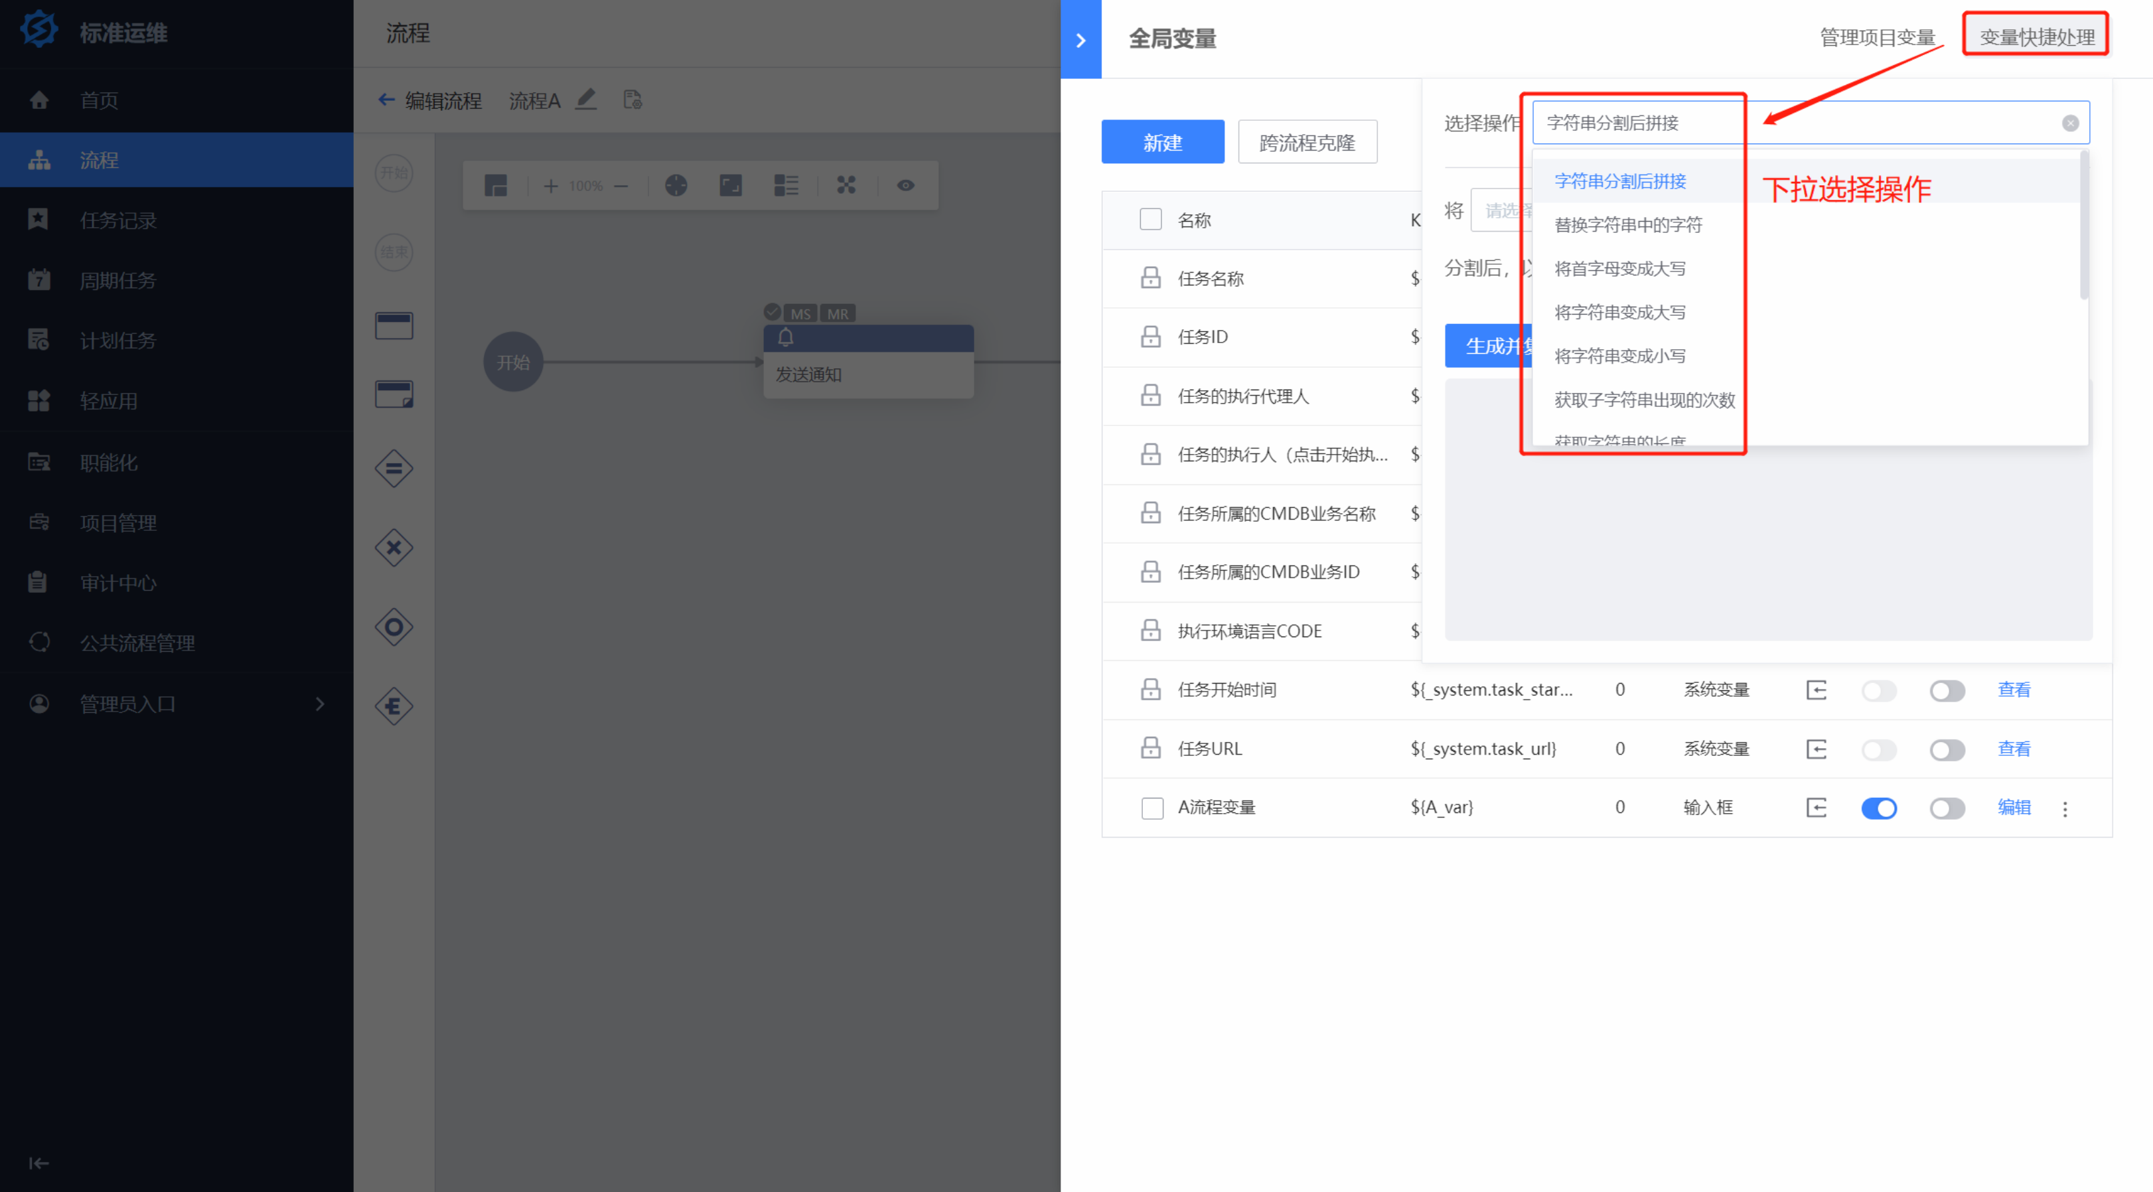
Task: Click the collapse panel arrow beside 全局变量
Action: [1080, 39]
